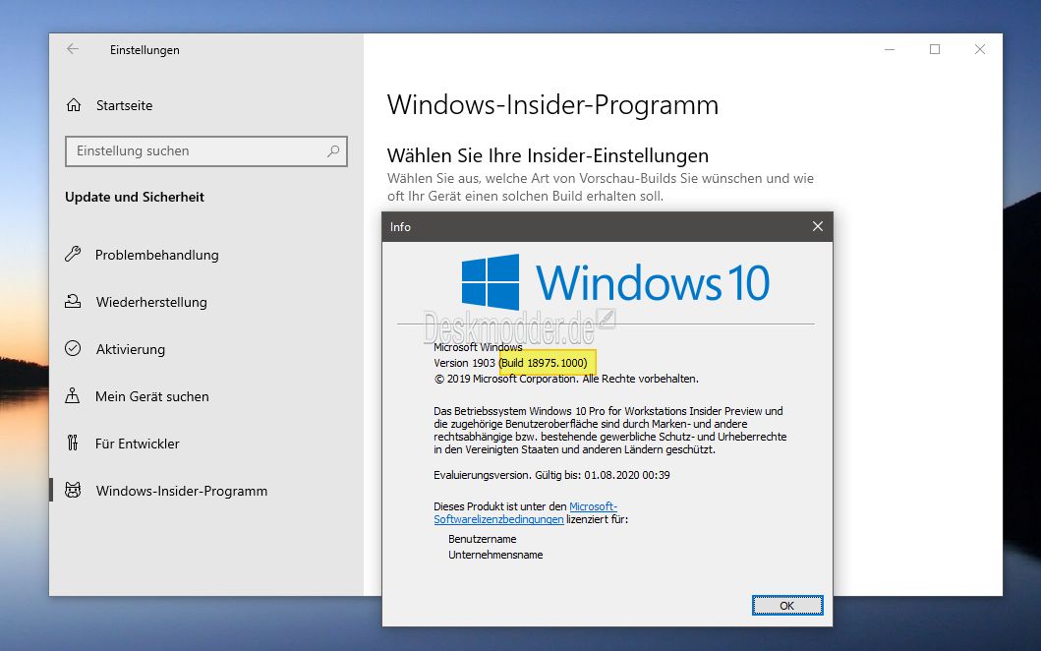Click the Build 18975.1000 text
The width and height of the screenshot is (1041, 651).
tap(544, 363)
